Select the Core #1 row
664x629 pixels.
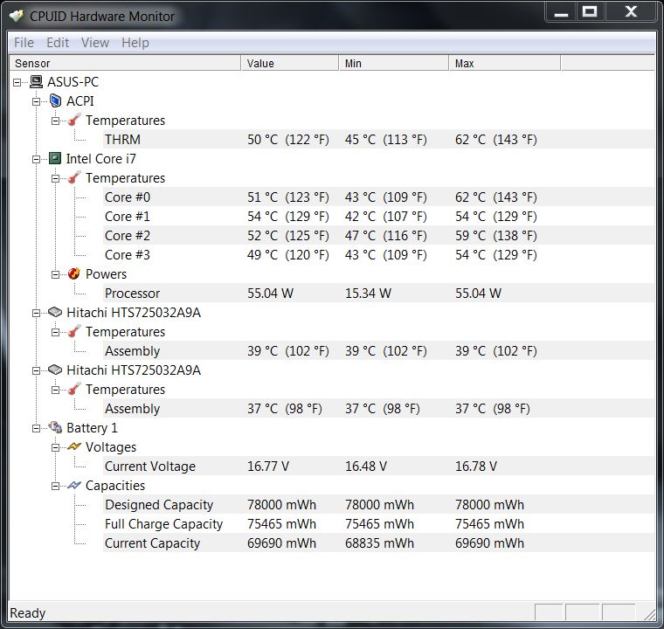click(379, 216)
